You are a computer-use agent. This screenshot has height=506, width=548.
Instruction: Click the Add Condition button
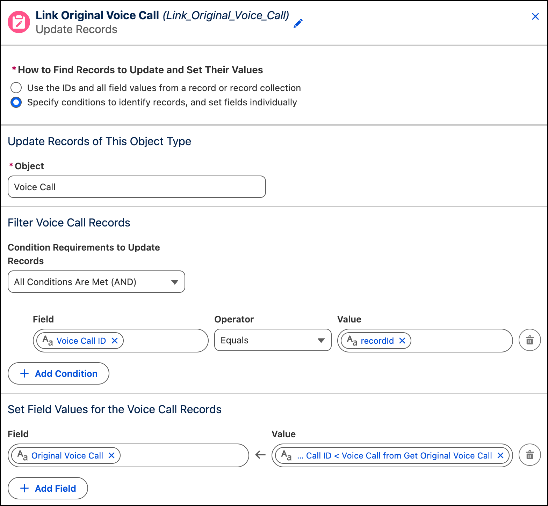pos(58,373)
